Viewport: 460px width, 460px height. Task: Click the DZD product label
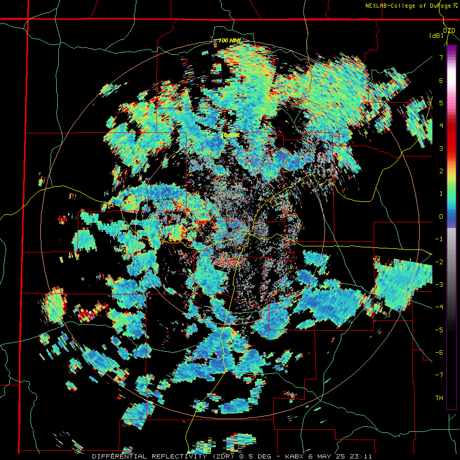449,30
